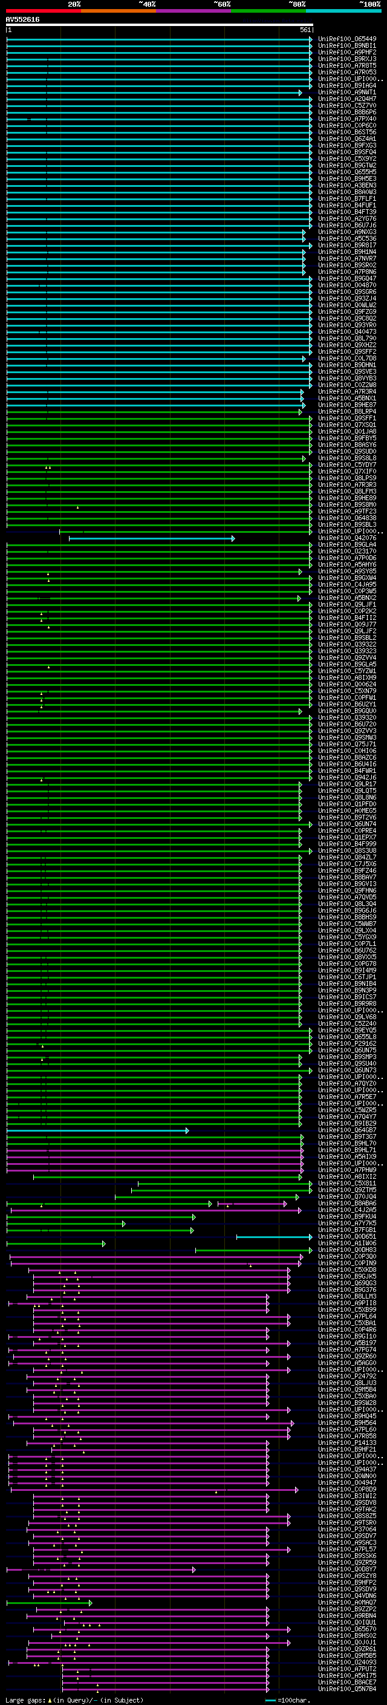
Task: Select label UniRef100_B9GLA4
Action: [x=347, y=545]
